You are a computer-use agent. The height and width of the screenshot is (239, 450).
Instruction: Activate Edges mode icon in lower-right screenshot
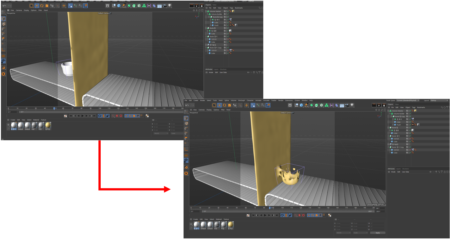186,133
